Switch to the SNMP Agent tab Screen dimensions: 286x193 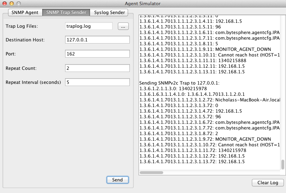(x=25, y=12)
